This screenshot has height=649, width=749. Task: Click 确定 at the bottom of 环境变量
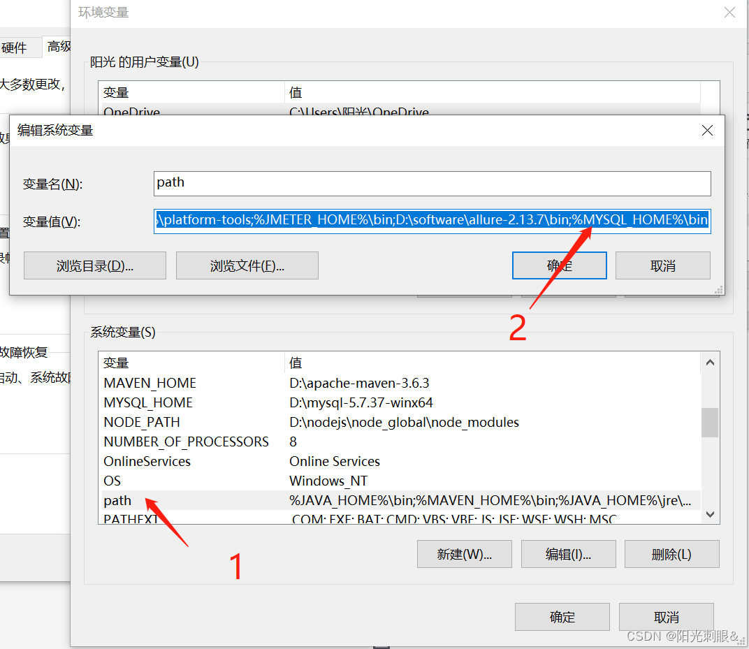click(x=562, y=617)
